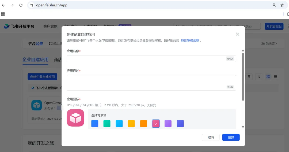The height and width of the screenshot is (152, 289).
Task: Click the sort order arrows icon
Action: tap(258, 76)
